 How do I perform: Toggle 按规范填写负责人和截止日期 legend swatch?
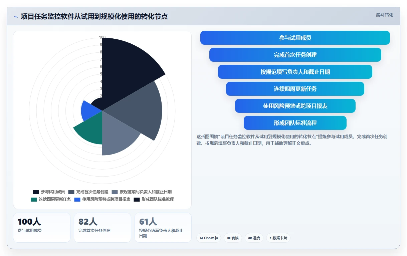pos(115,192)
